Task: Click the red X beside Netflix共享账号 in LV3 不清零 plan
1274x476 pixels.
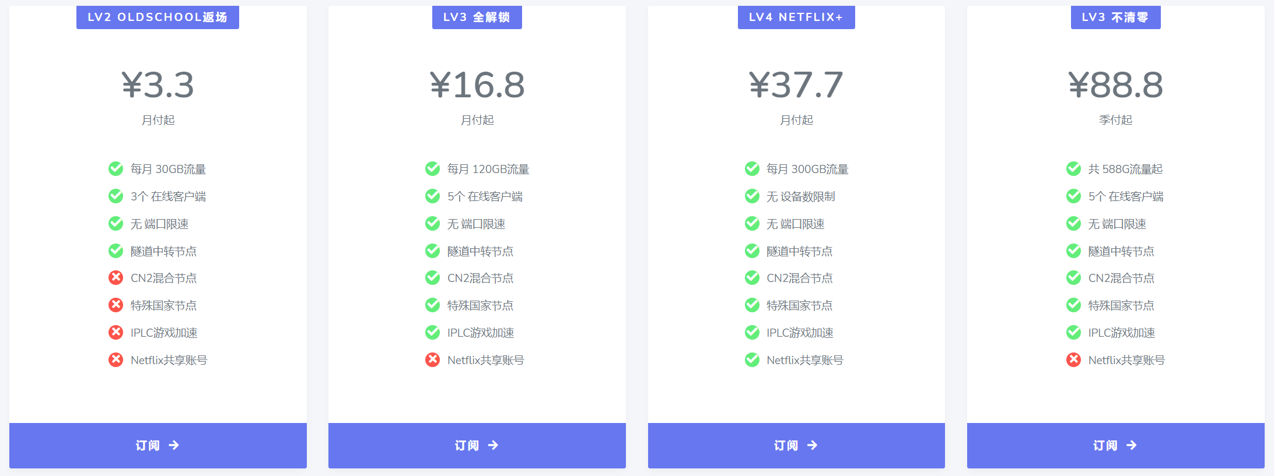Action: point(1073,360)
